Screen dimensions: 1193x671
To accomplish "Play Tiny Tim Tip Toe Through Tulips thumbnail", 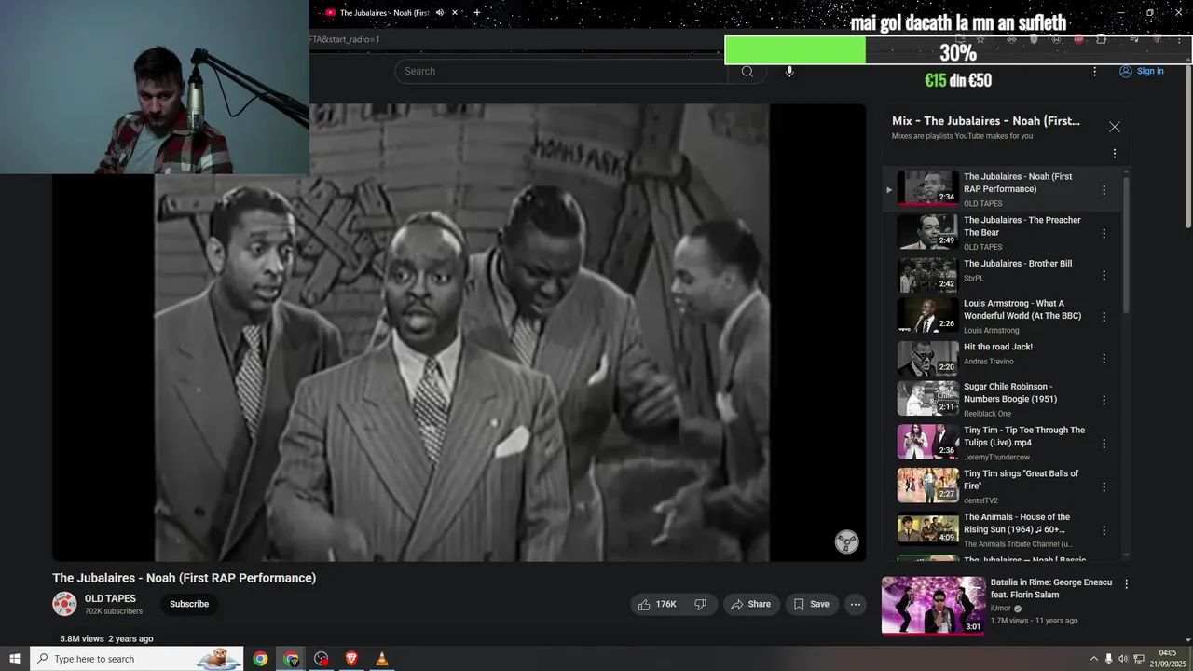I will (x=927, y=443).
